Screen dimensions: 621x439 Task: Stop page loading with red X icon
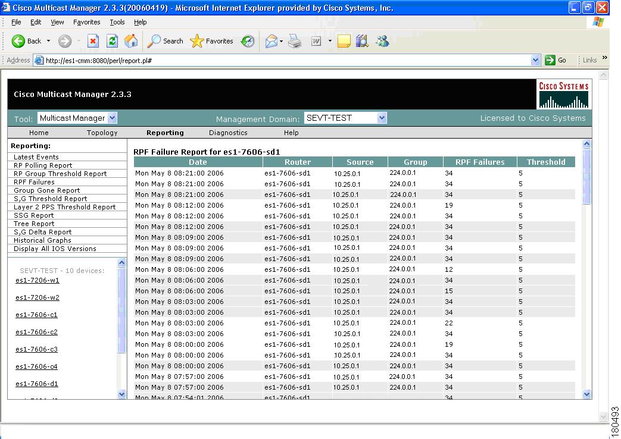(x=93, y=41)
